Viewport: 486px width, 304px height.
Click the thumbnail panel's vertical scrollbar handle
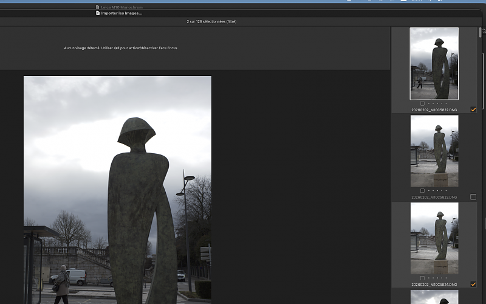[x=481, y=32]
